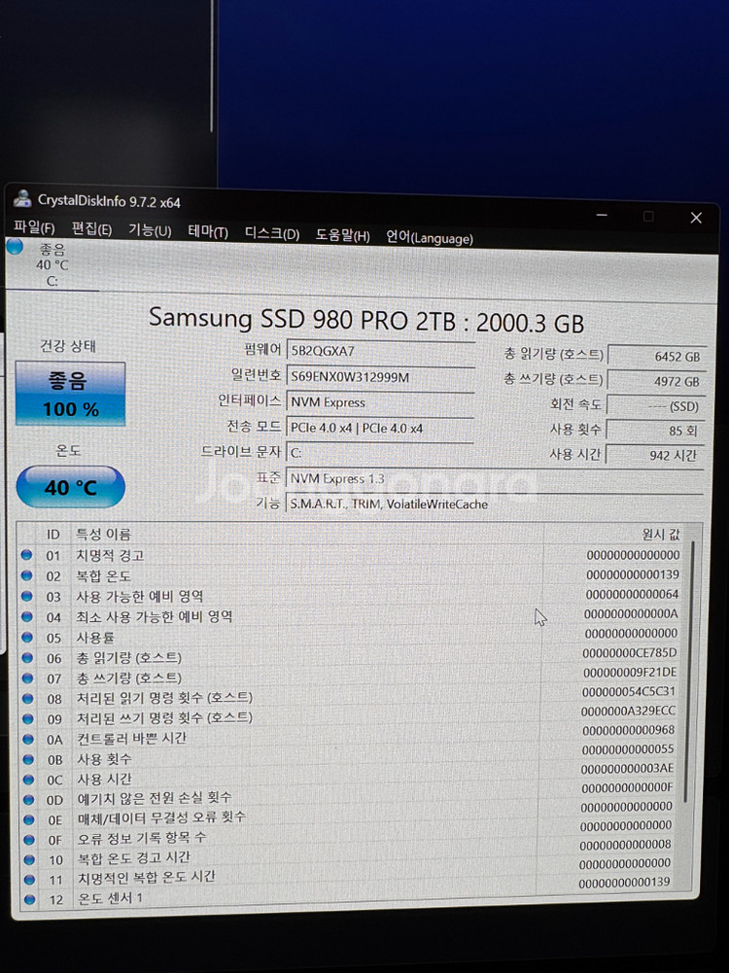
Task: Select the attribute name 사용률
Action: coord(95,638)
